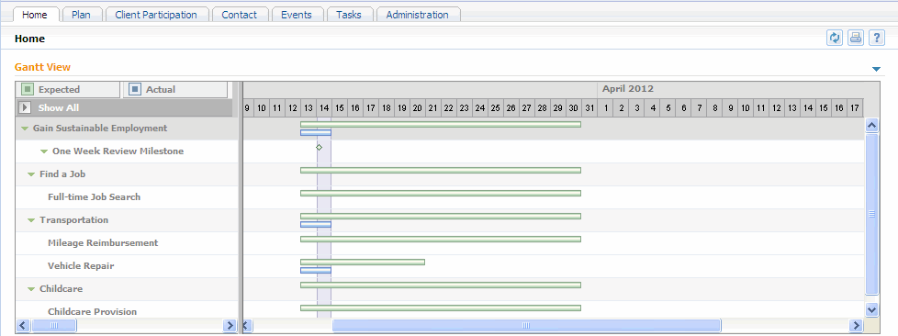Click the Print icon in Home header
Viewport: 898px width, 336px height.
pyautogui.click(x=856, y=38)
